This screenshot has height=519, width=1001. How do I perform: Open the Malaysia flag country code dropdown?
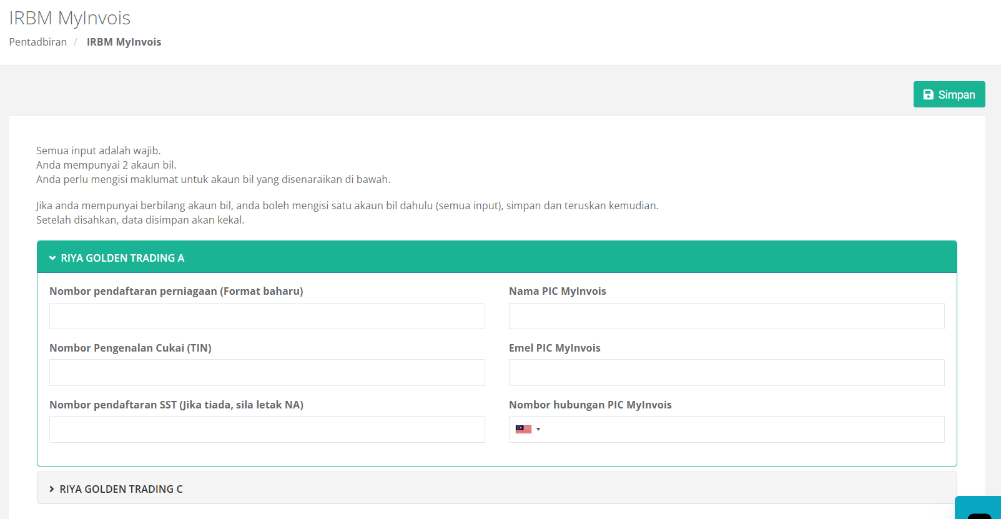pyautogui.click(x=528, y=429)
